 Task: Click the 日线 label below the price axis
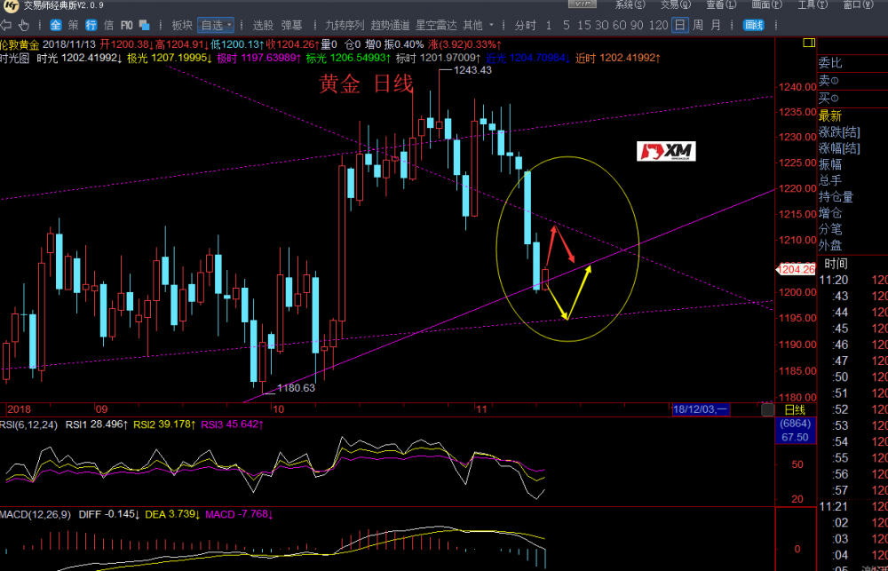794,409
